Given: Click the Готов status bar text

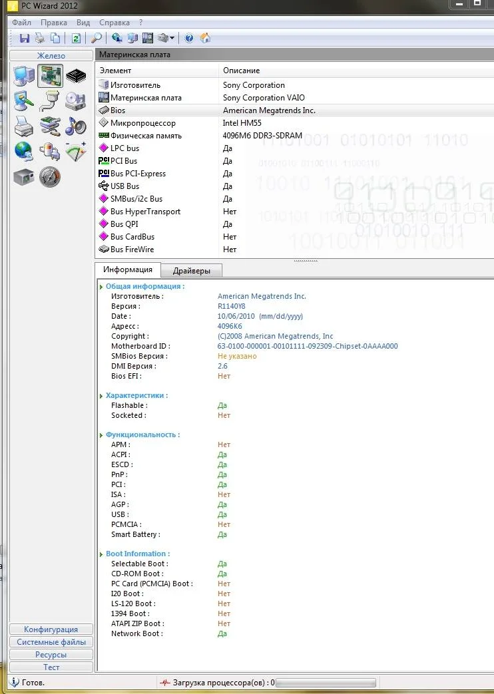Looking at the screenshot, I should (33, 683).
